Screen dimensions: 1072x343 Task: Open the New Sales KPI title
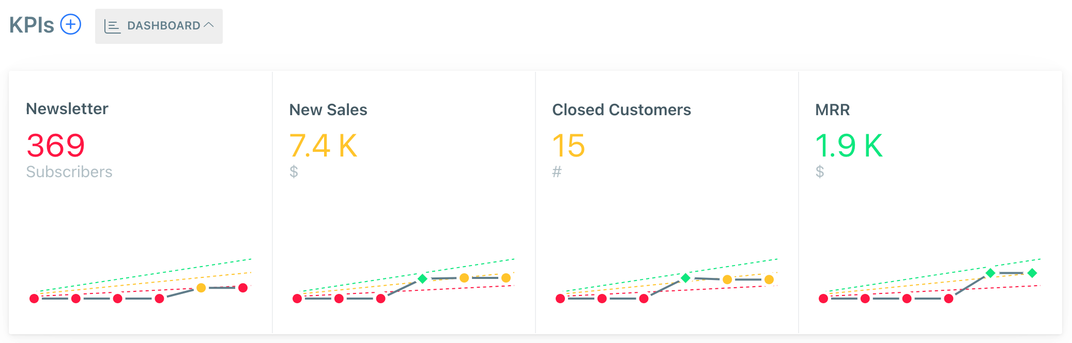tap(328, 110)
